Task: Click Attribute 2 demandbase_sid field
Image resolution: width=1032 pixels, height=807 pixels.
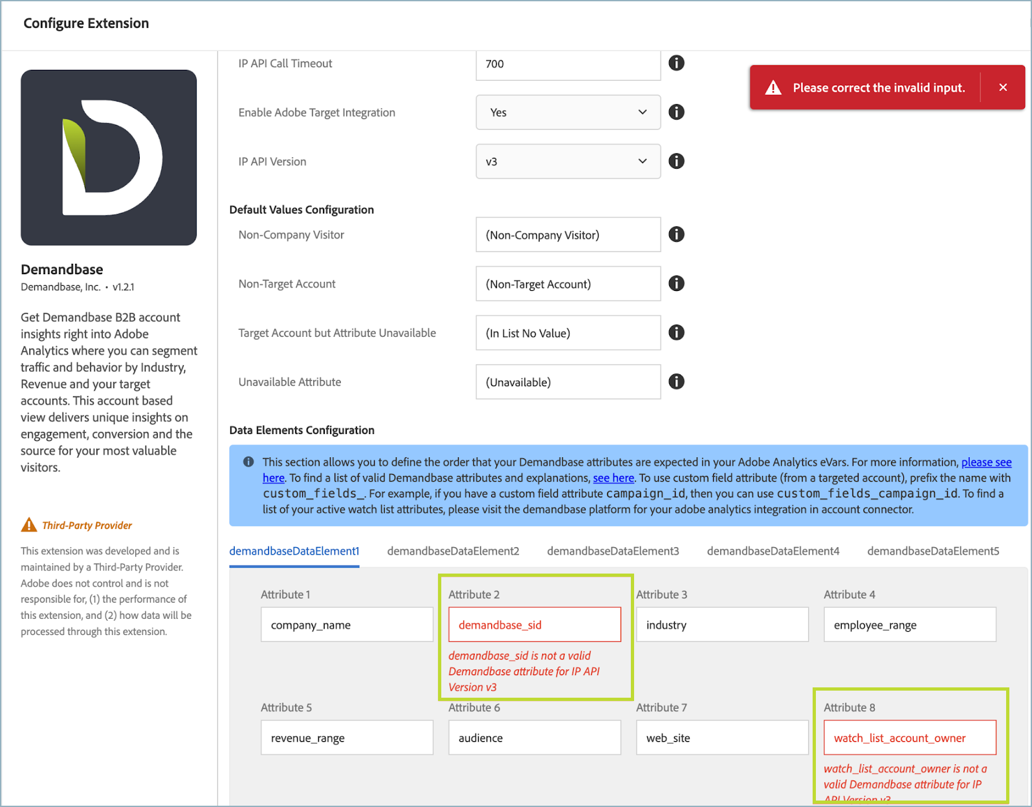Action: (534, 625)
